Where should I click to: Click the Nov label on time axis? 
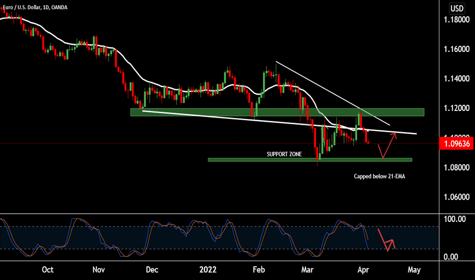tap(98, 270)
